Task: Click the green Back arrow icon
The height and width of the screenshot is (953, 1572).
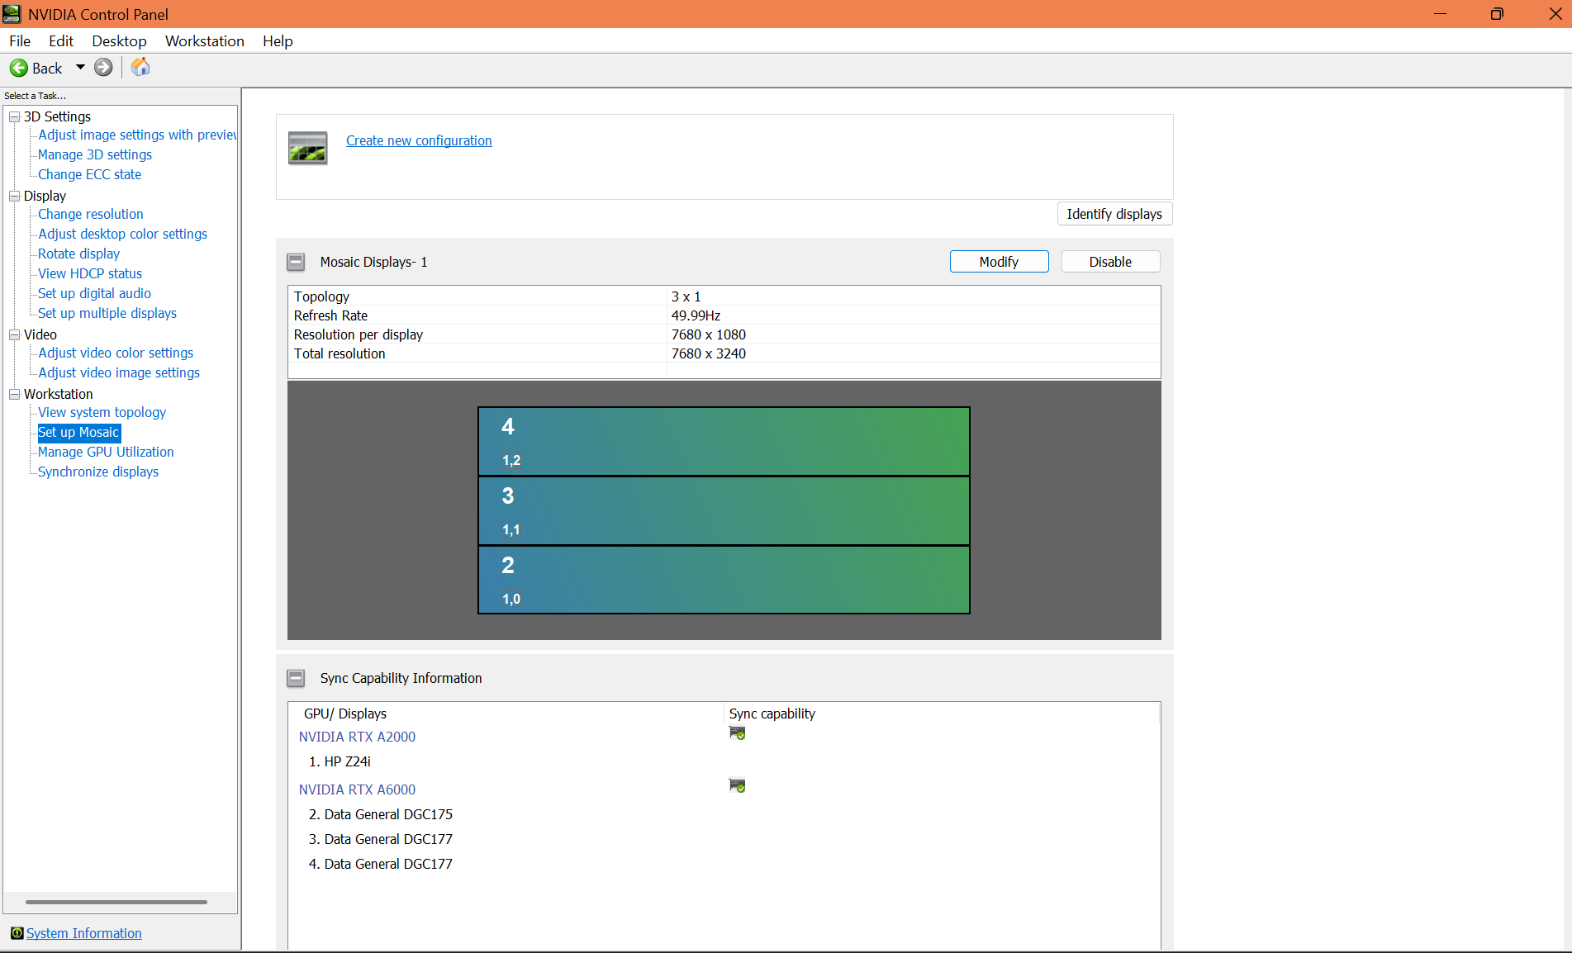Action: (18, 68)
